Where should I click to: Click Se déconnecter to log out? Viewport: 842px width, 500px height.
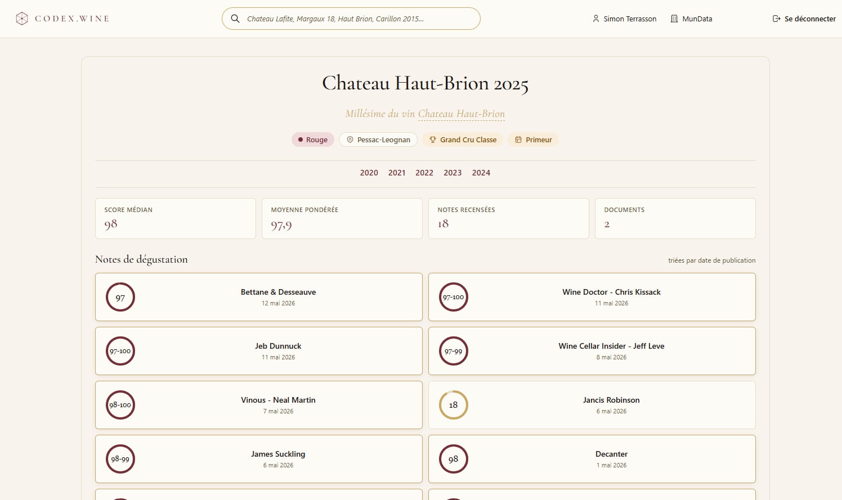pos(804,19)
